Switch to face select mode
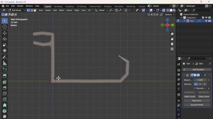213x119 pixels. click(35, 10)
